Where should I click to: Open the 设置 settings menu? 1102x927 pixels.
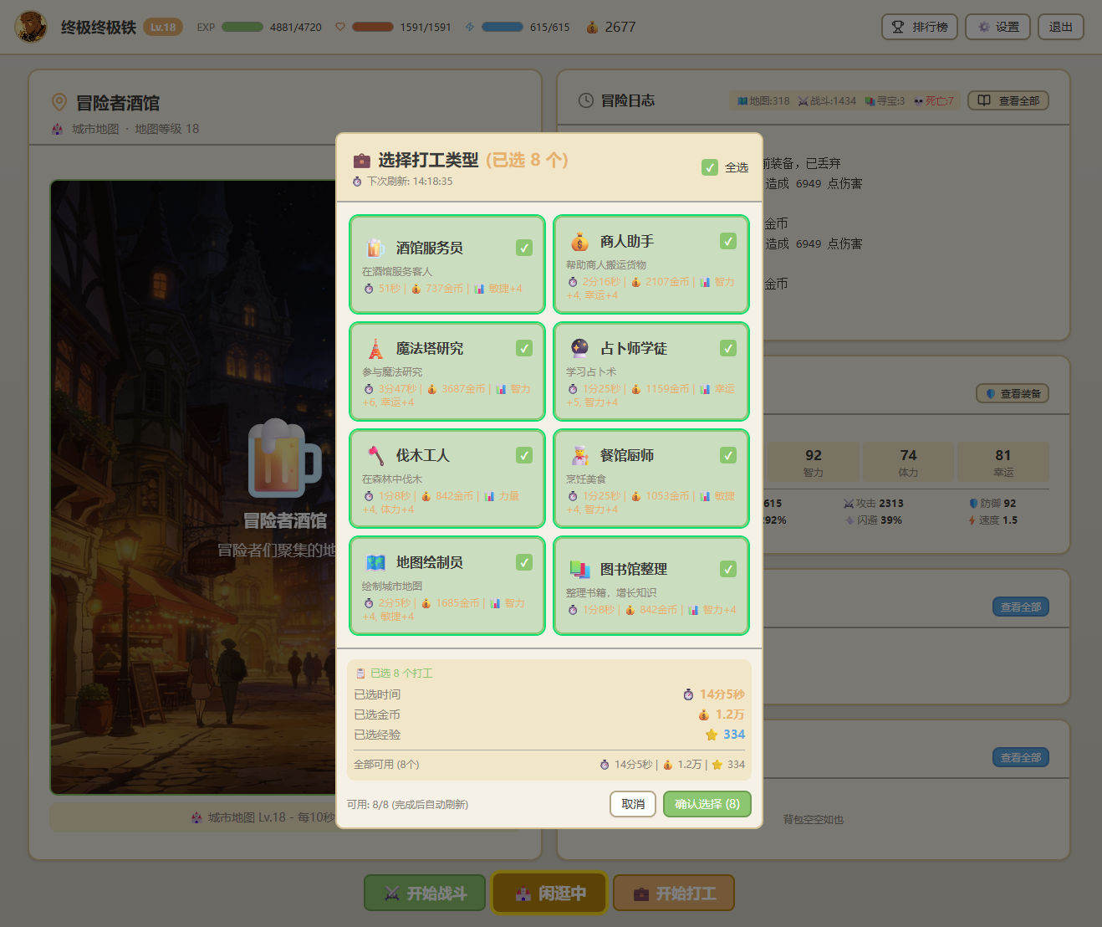click(999, 27)
